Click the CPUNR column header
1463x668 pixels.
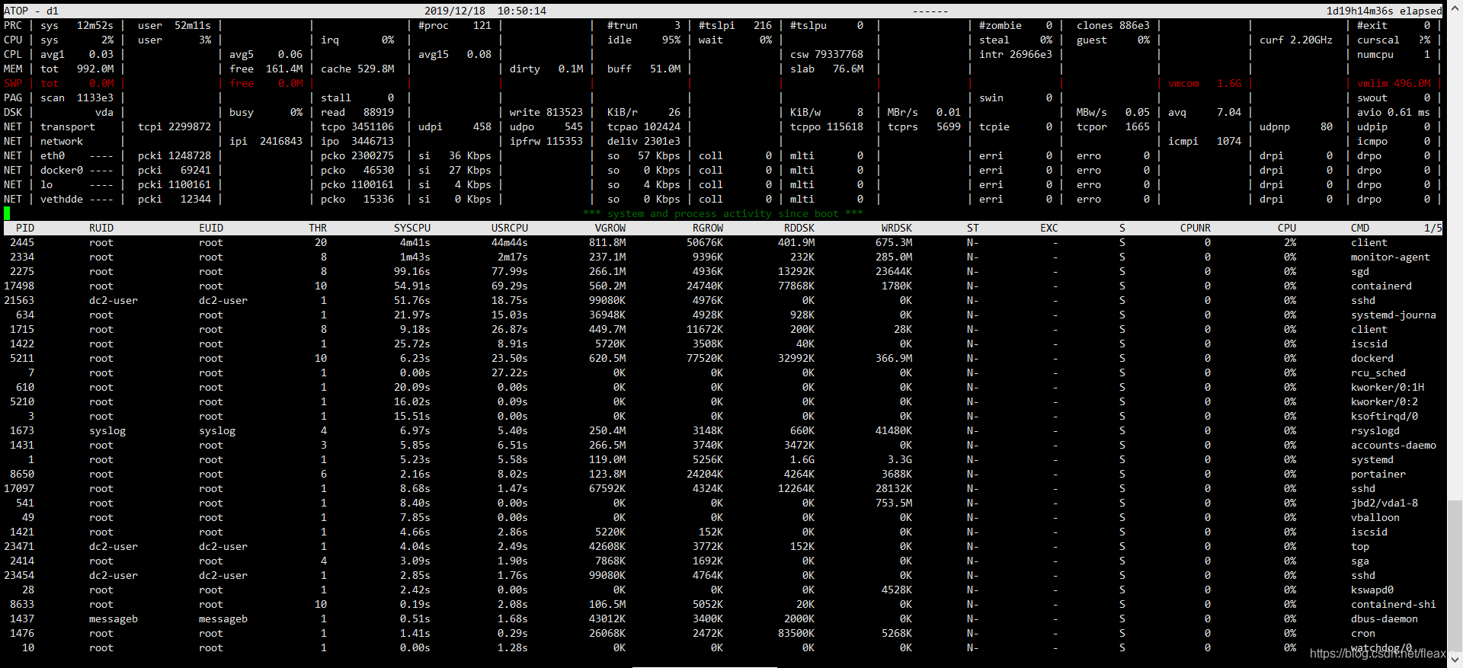click(x=1196, y=228)
